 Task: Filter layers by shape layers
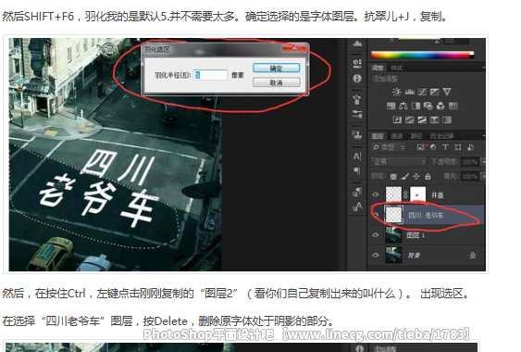point(458,147)
